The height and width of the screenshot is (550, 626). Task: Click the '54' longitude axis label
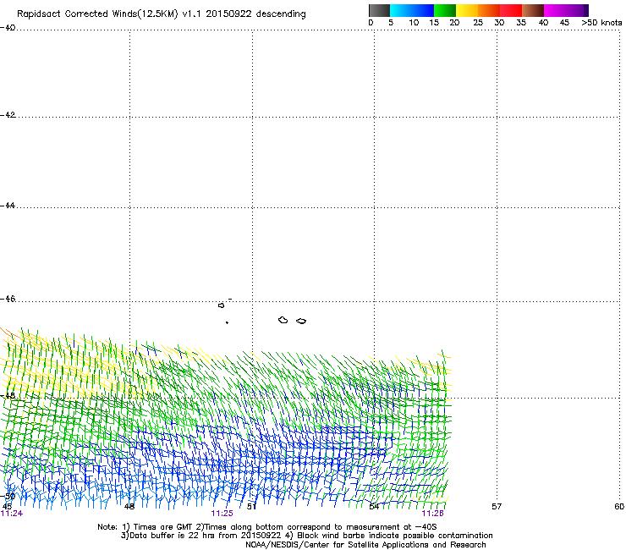coord(374,507)
